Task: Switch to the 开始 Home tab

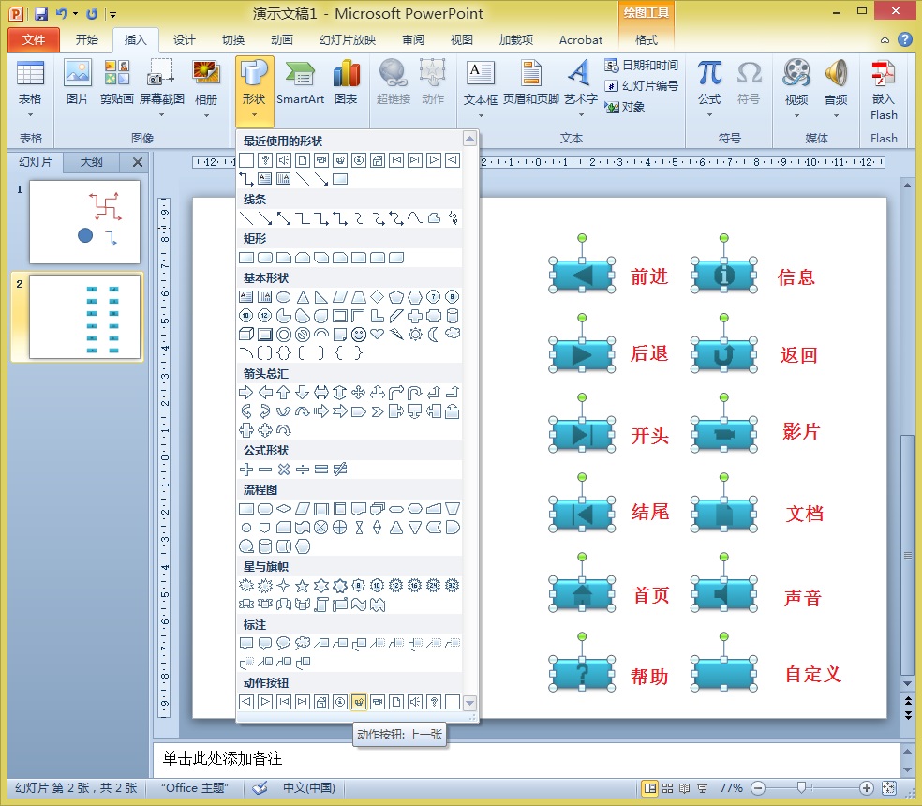Action: tap(86, 39)
